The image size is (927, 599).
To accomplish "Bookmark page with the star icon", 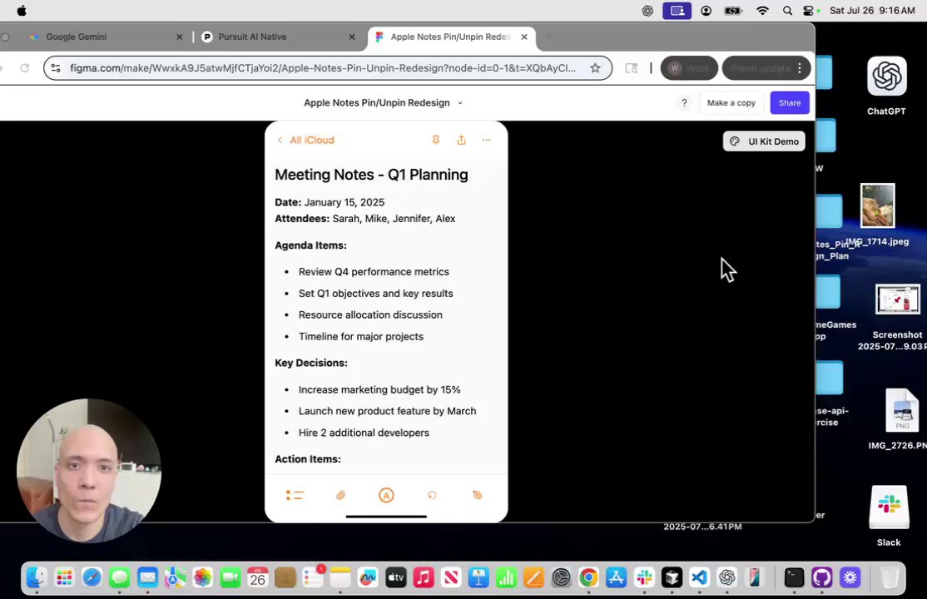I will (x=595, y=68).
